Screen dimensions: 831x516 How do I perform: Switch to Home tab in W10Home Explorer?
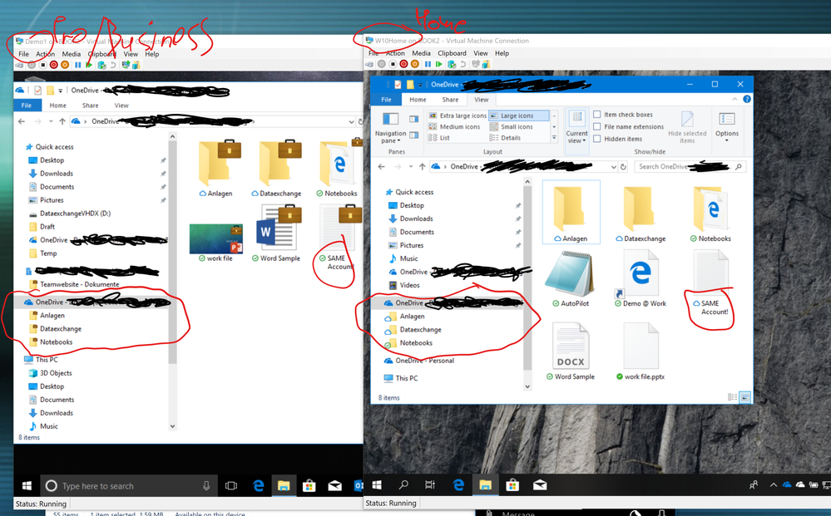coord(418,100)
